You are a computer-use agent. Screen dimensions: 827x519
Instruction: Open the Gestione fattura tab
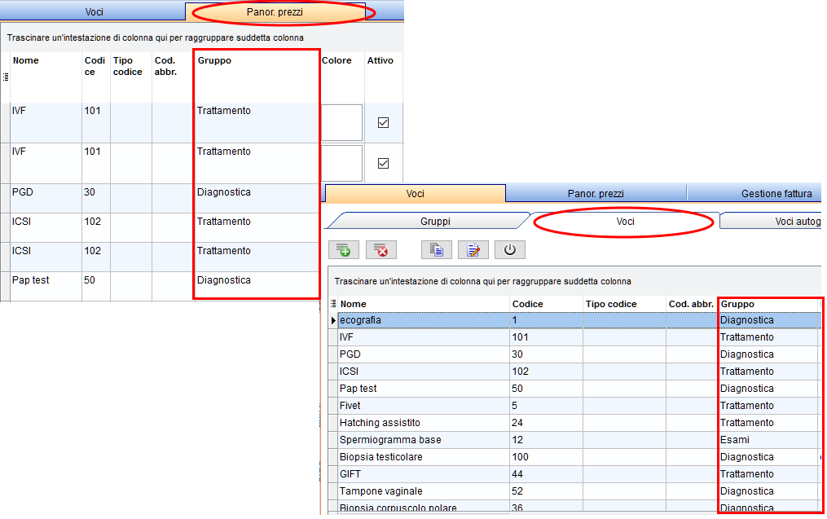tap(776, 194)
